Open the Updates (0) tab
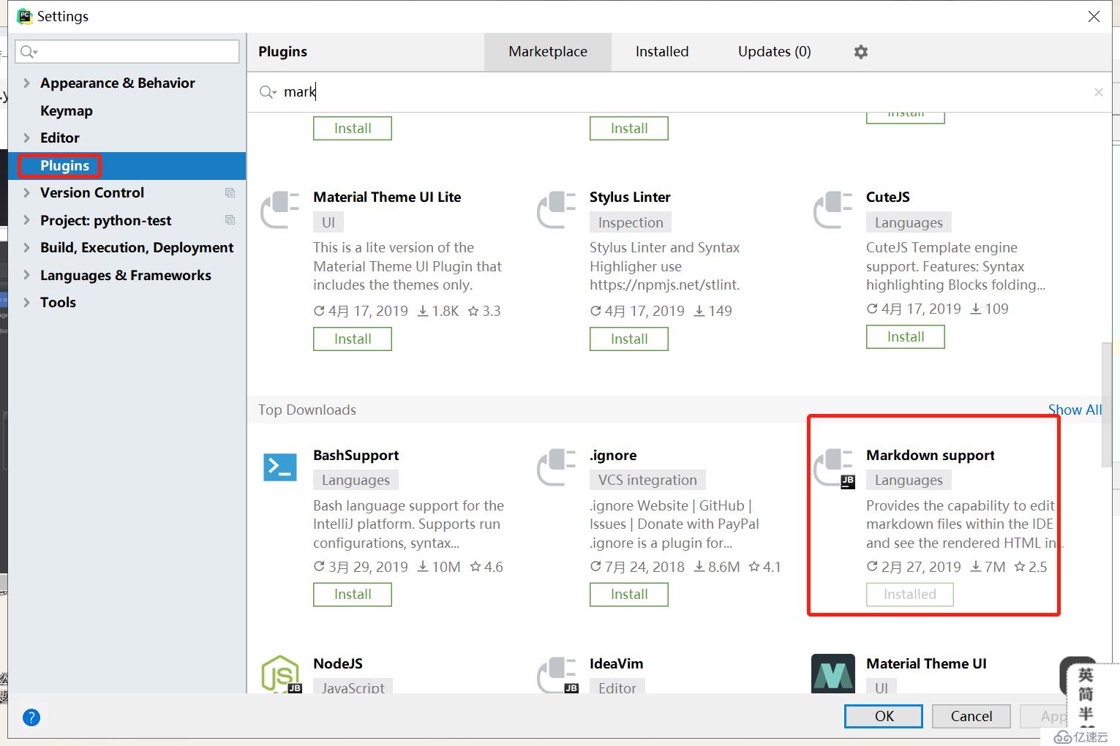Screen dimensions: 1120x746 [x=775, y=52]
